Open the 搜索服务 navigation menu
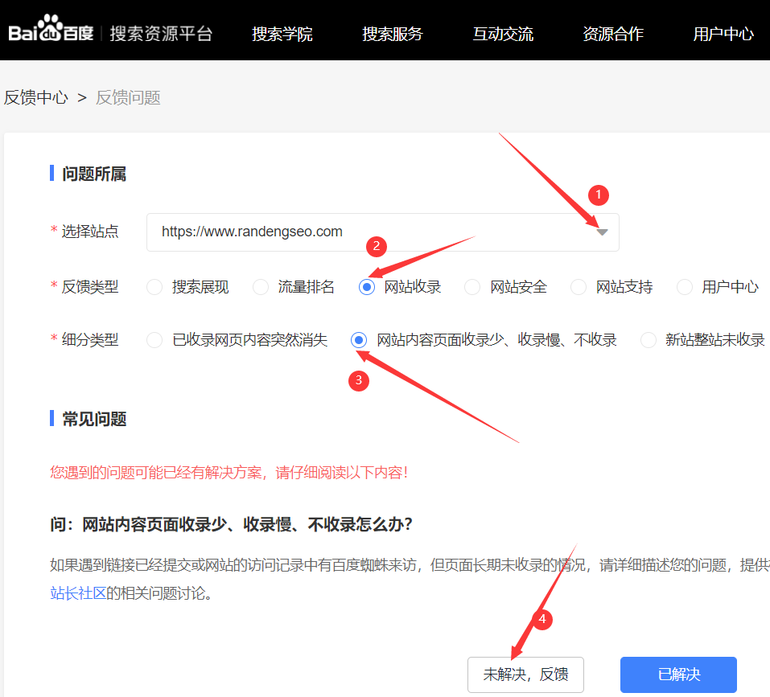 [392, 34]
